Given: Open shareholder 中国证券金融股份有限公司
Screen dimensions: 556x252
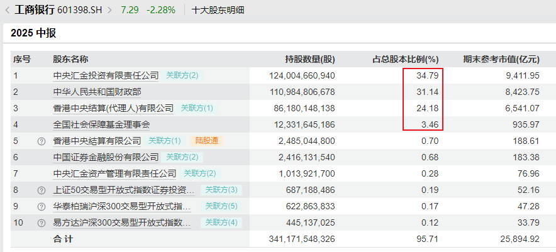Looking at the screenshot, I should 106,157.
